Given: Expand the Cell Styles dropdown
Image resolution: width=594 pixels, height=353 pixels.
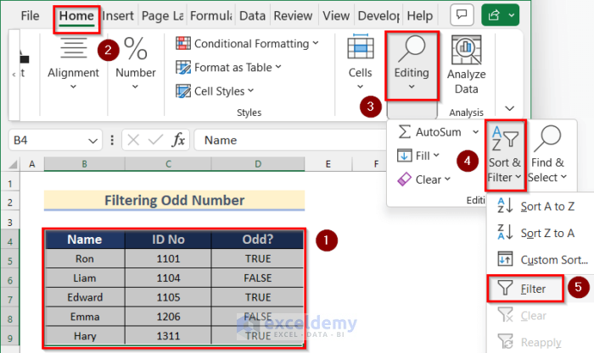Looking at the screenshot, I should [251, 91].
